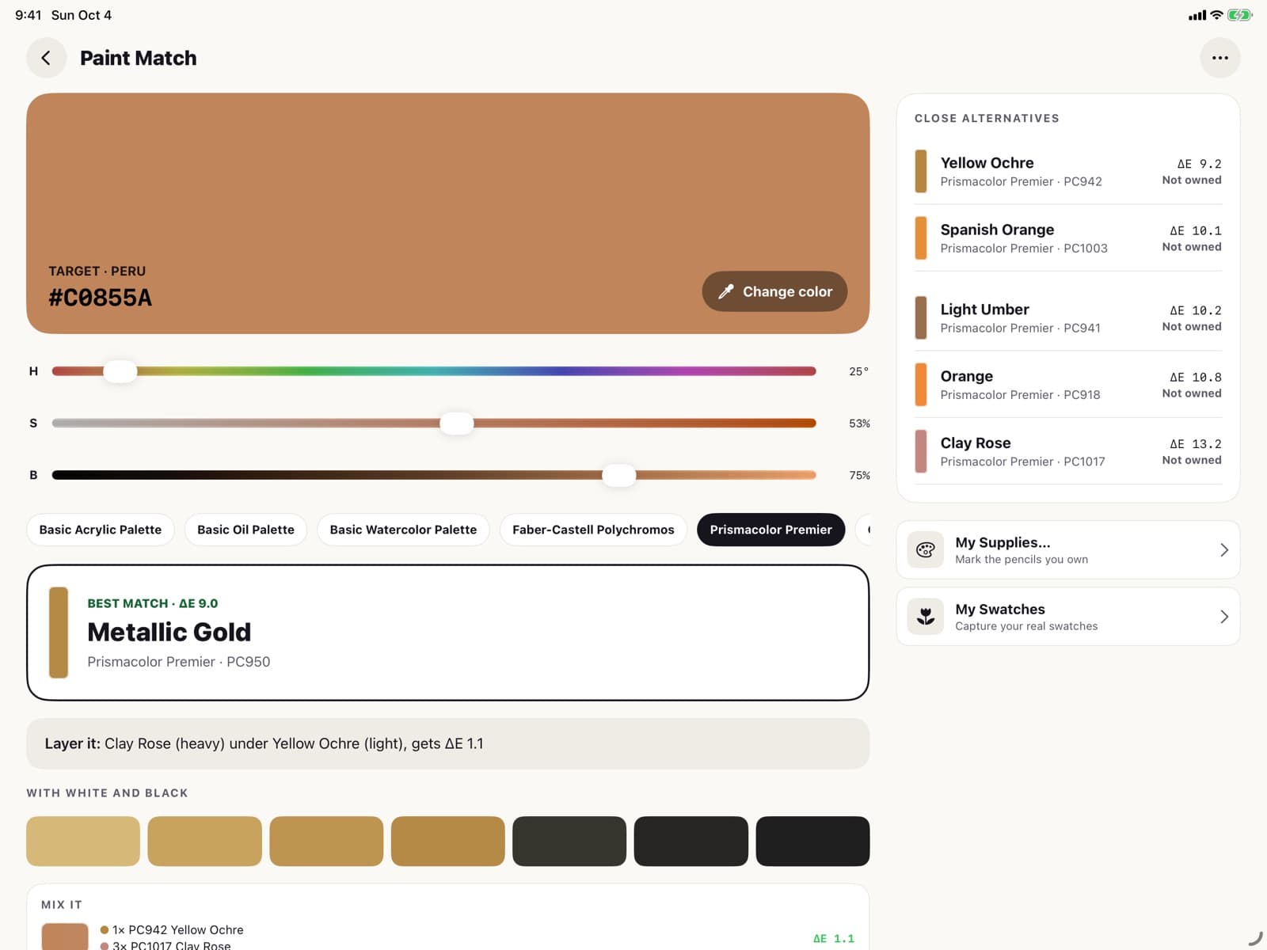Select Clay Rose PC1017 alternative
Viewport: 1267px width, 950px height.
coord(1068,451)
